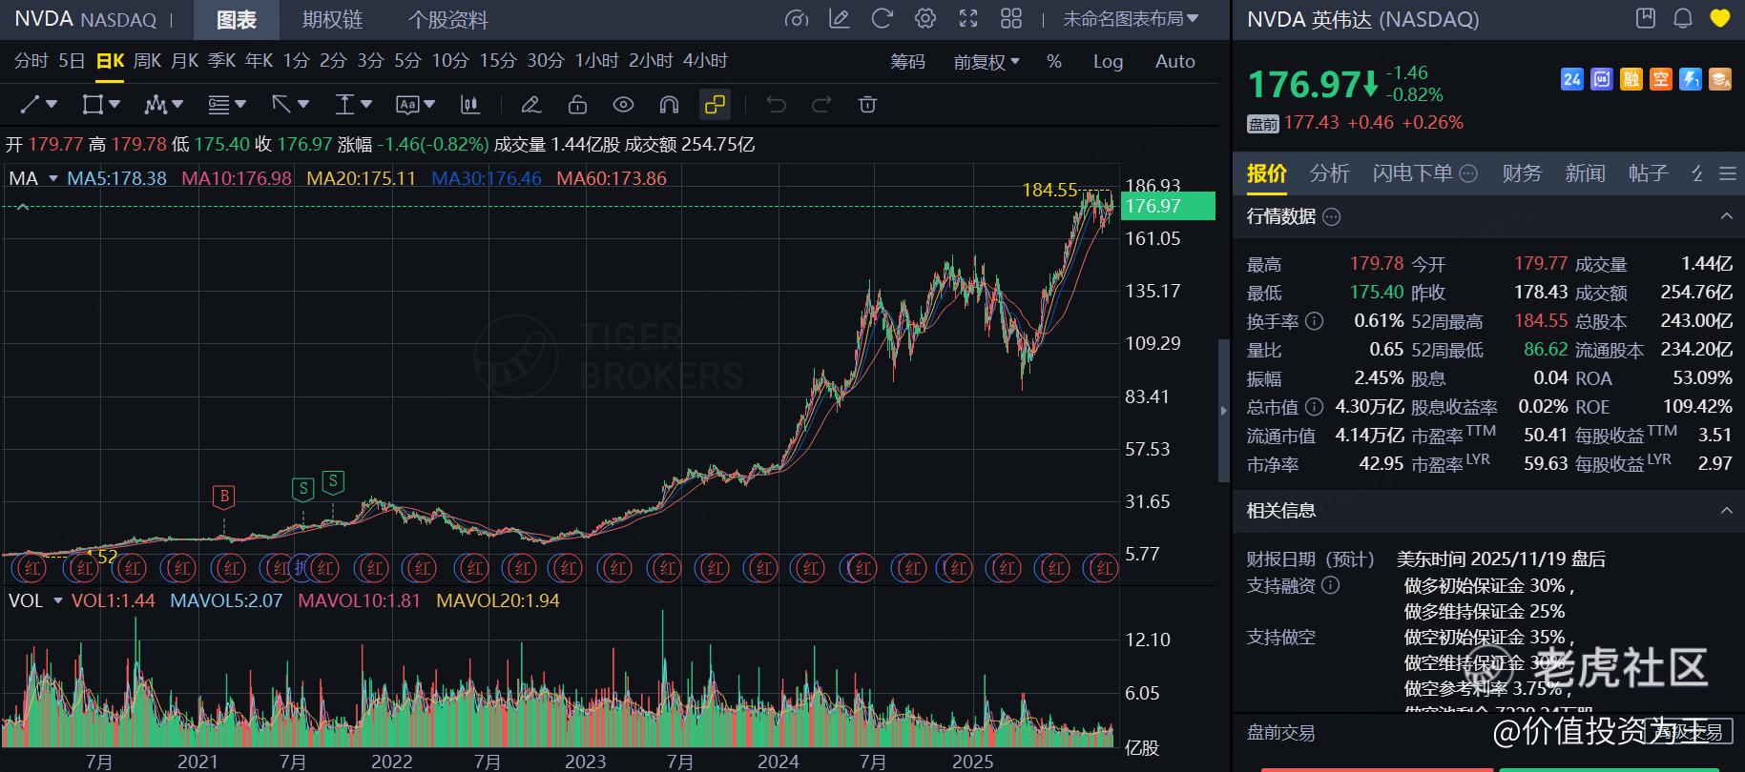Click the lock drawings icon
Image resolution: width=1745 pixels, height=772 pixels.
tap(577, 105)
